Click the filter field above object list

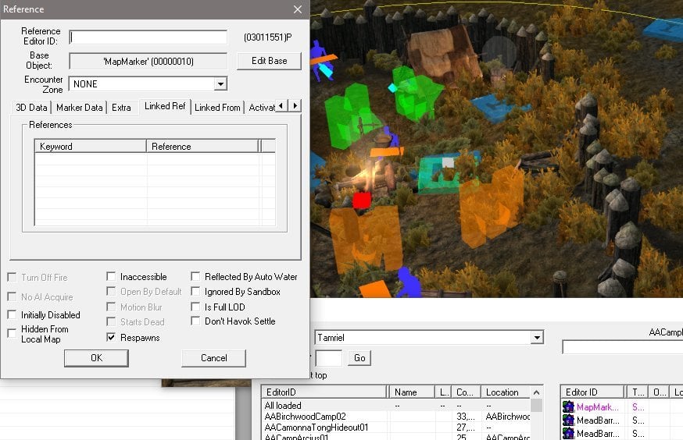click(623, 347)
